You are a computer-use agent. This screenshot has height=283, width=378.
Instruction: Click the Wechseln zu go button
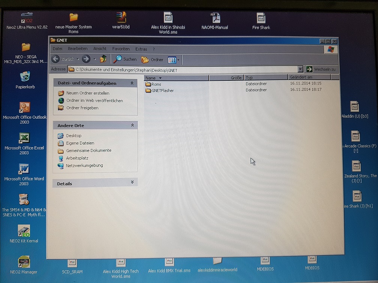click(321, 69)
